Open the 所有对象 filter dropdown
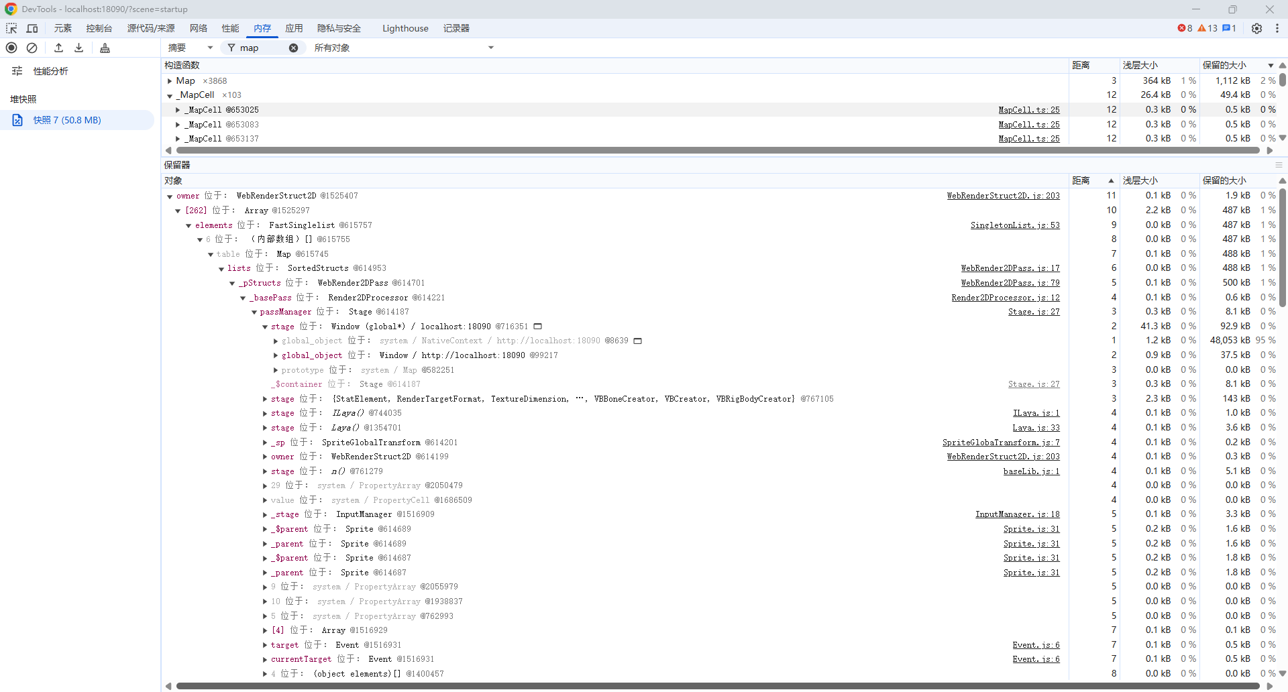Viewport: 1288px width, 692px height. point(404,48)
